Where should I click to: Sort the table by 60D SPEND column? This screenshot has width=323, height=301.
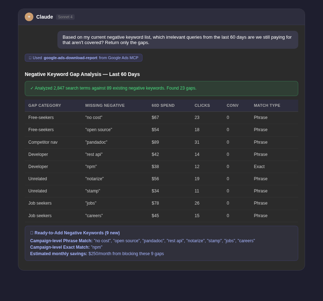pos(163,105)
